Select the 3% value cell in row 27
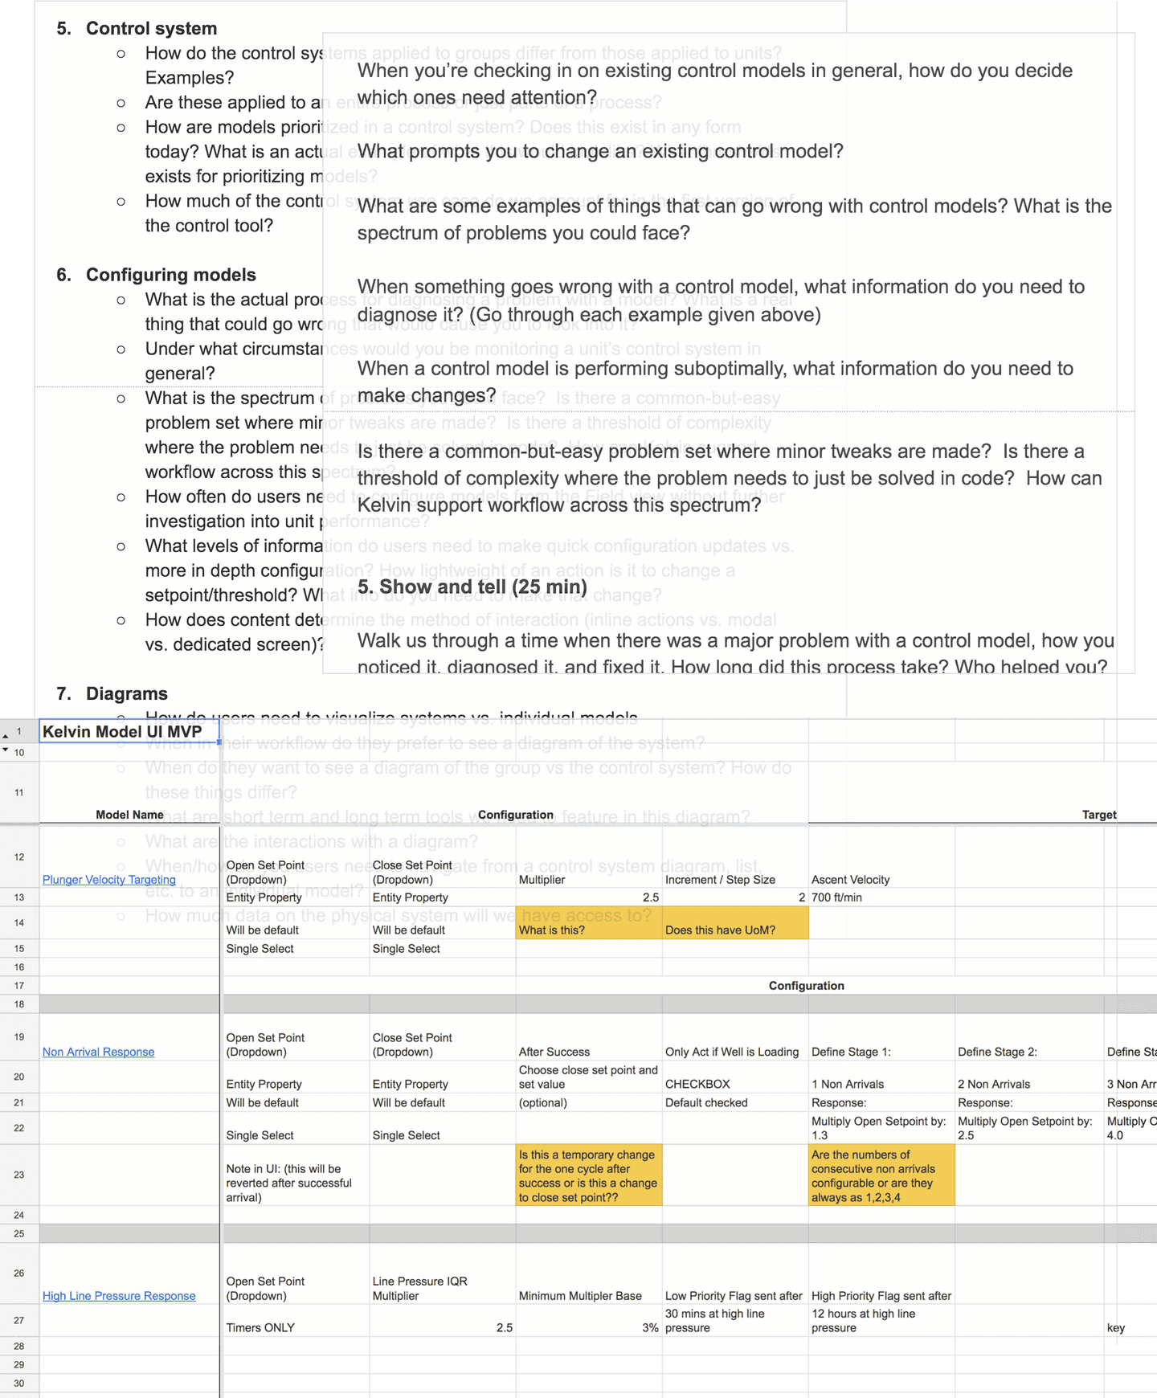1157x1398 pixels. tap(589, 1321)
